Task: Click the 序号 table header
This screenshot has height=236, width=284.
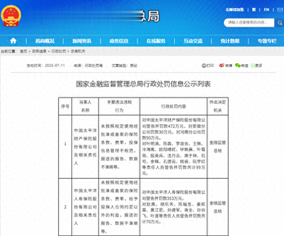Action: pos(65,106)
